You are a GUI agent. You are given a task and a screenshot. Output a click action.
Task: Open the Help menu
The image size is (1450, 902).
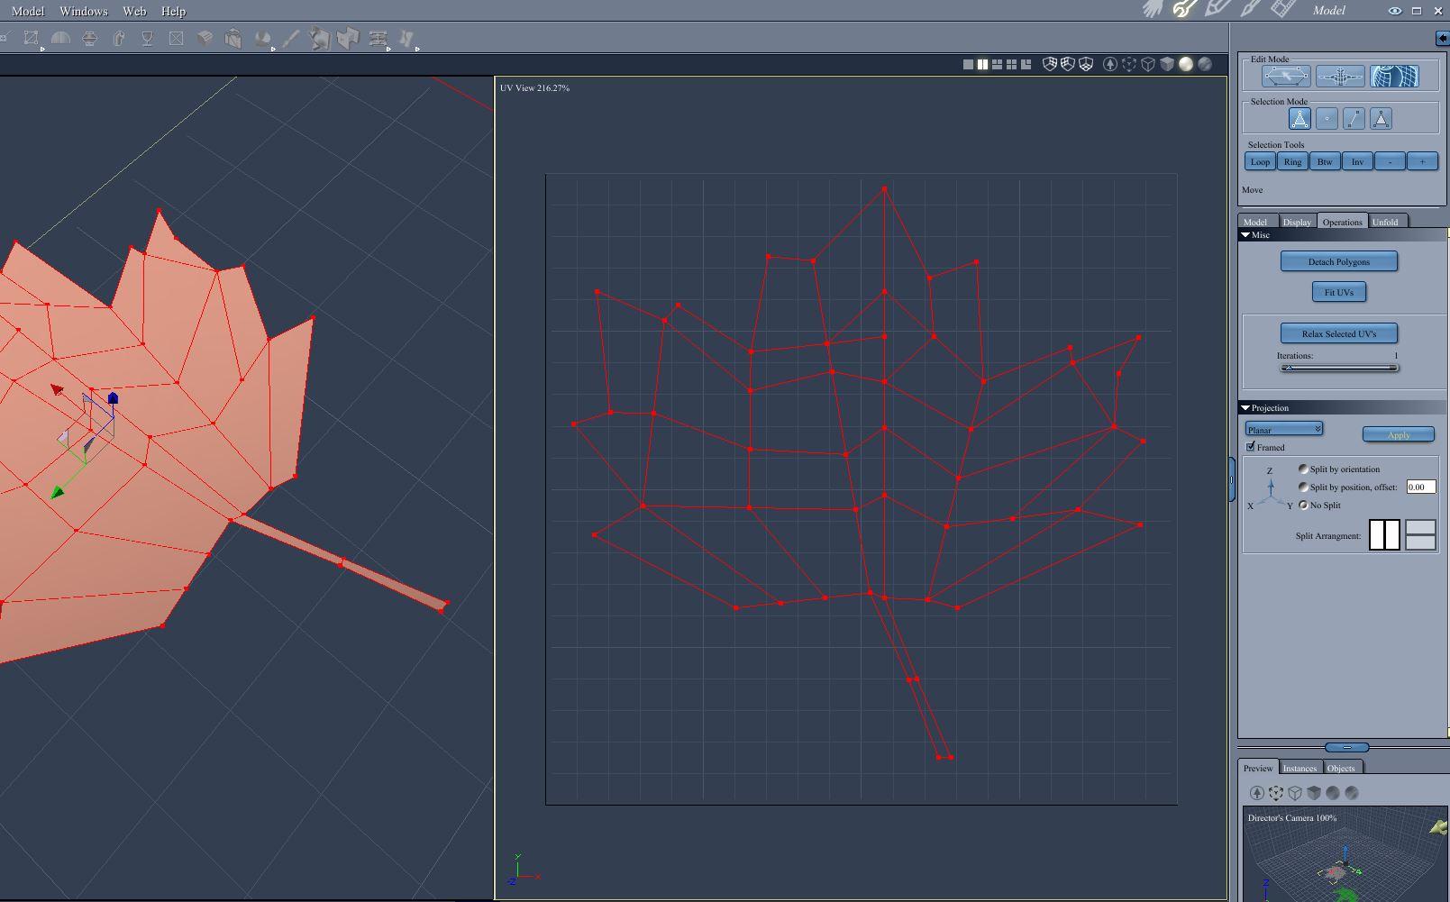(x=173, y=11)
